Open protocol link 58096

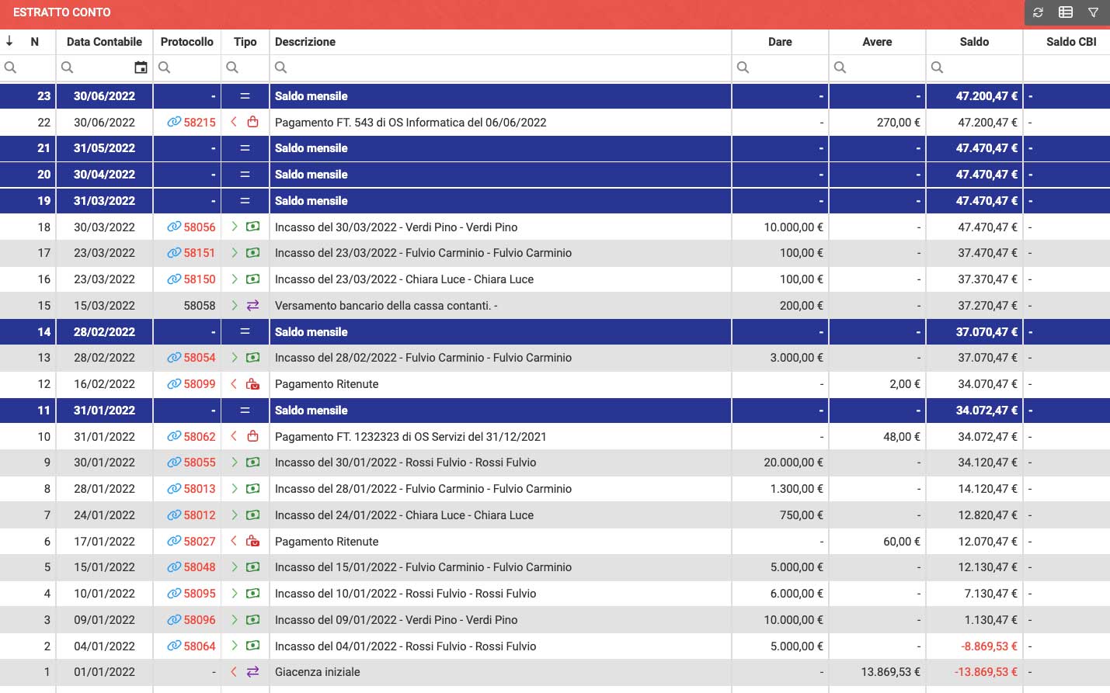click(200, 620)
